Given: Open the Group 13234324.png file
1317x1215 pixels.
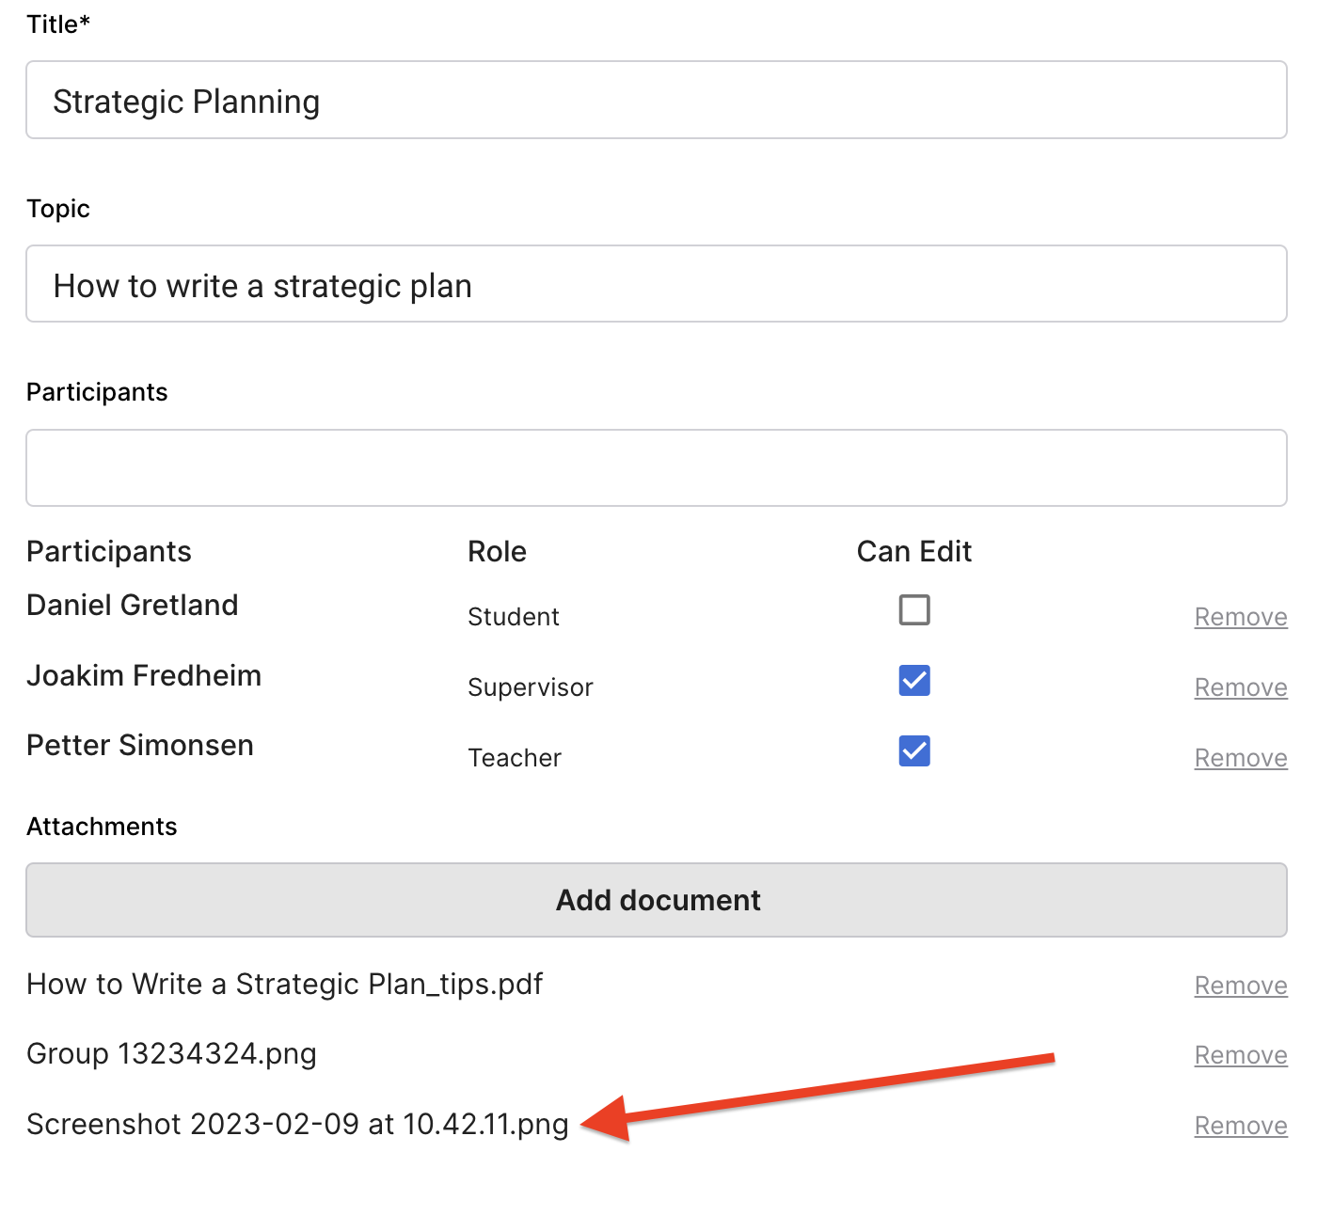Looking at the screenshot, I should click(171, 1054).
